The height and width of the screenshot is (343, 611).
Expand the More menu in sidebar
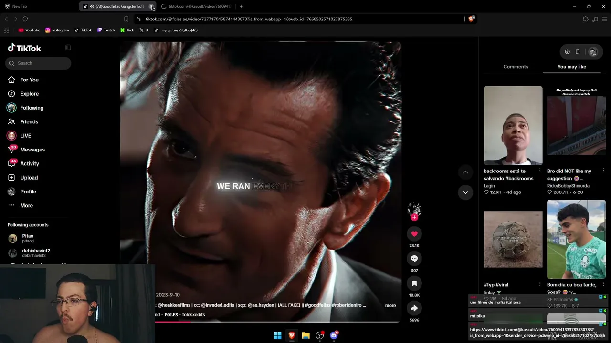(26, 205)
